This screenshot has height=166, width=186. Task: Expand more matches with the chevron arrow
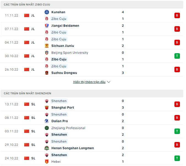pos(109,82)
